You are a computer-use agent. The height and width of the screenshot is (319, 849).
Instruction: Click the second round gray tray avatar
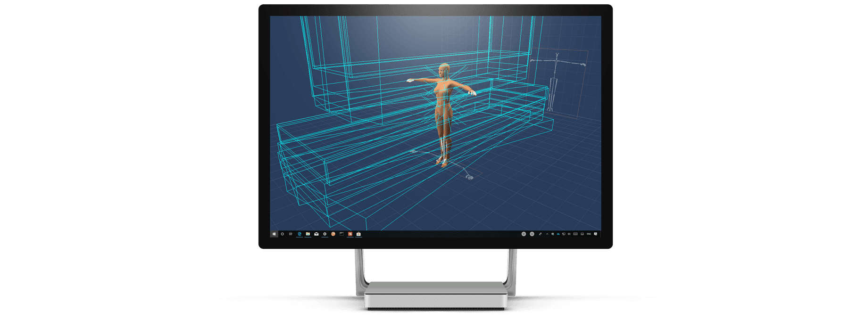(532, 234)
